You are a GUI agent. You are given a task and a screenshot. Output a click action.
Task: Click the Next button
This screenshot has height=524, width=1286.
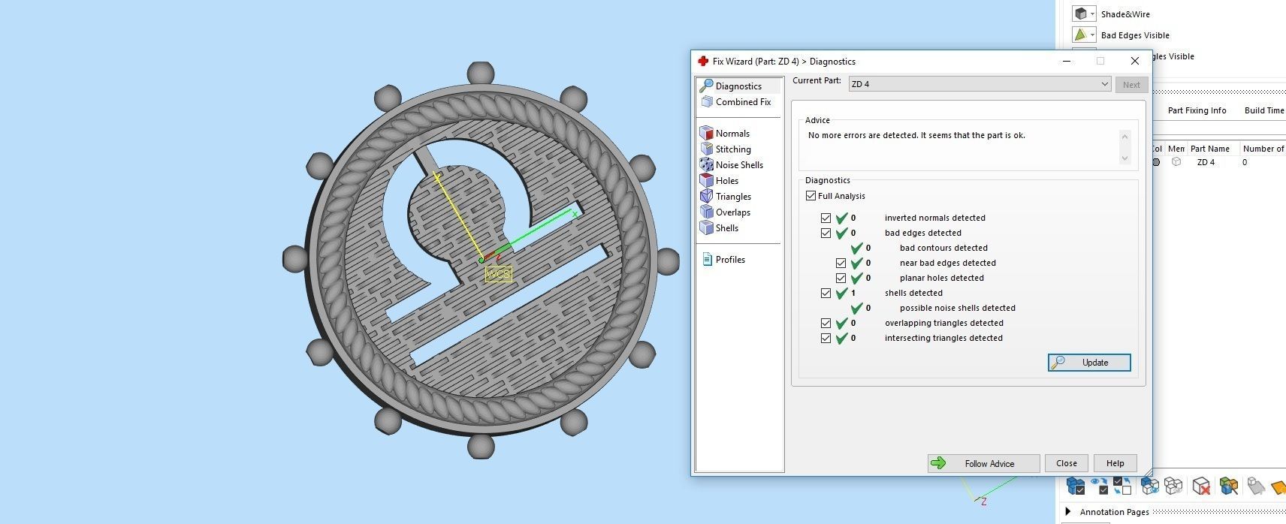tap(1131, 85)
